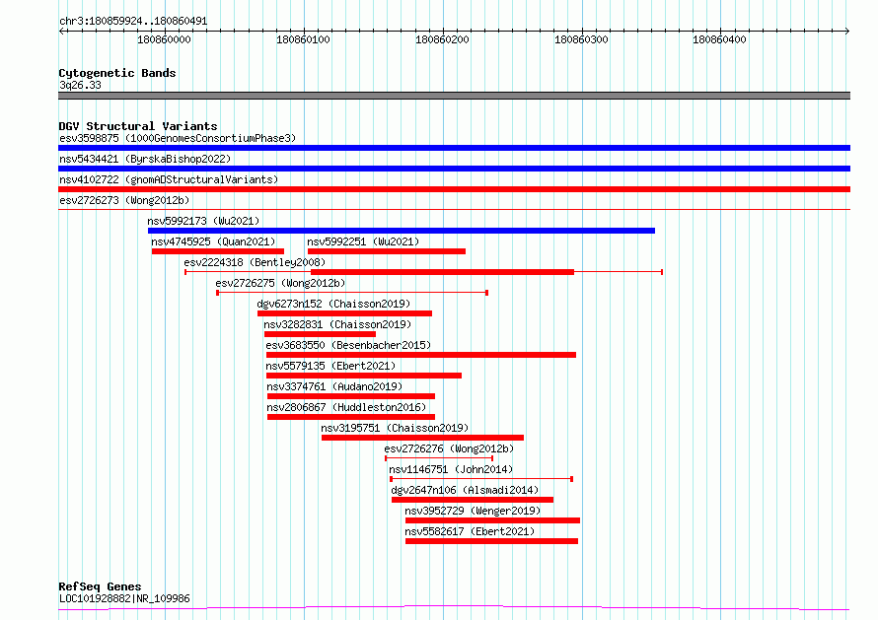Click the esv2726275 (Wong2012b) label
The height and width of the screenshot is (620, 878).
[280, 283]
